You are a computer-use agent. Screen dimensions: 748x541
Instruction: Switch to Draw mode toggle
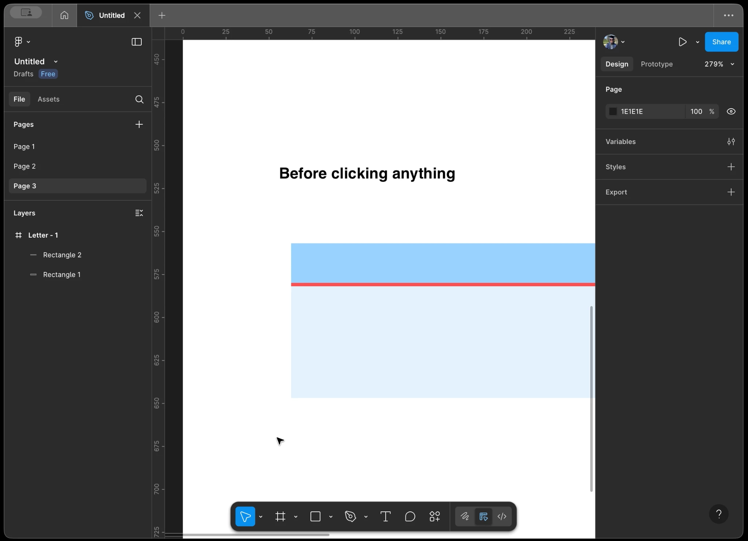pyautogui.click(x=465, y=517)
